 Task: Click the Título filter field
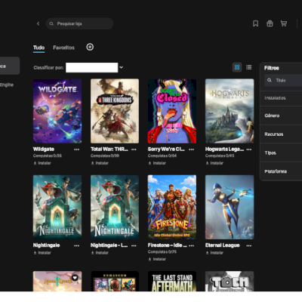point(283,80)
